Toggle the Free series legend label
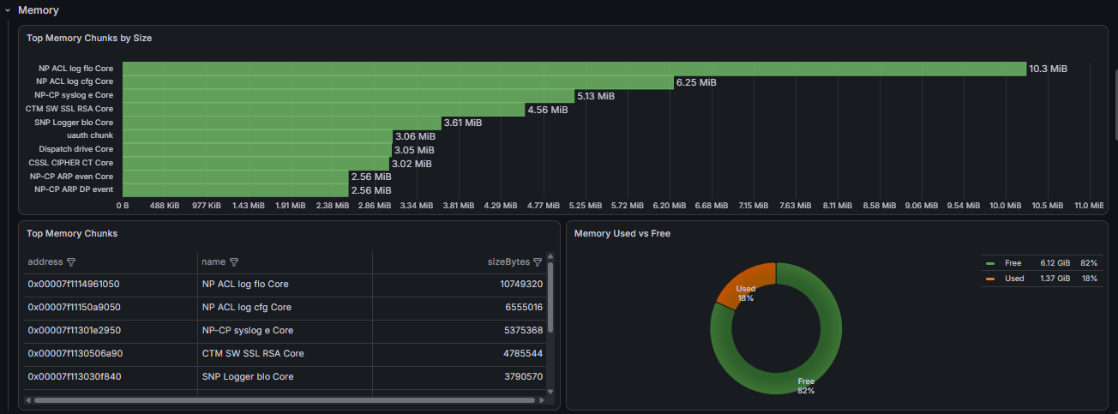The height and width of the screenshot is (414, 1118). (x=1013, y=264)
